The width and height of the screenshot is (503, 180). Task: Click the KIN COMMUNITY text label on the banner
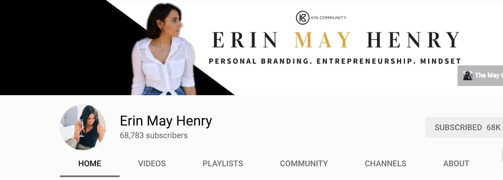tap(329, 18)
